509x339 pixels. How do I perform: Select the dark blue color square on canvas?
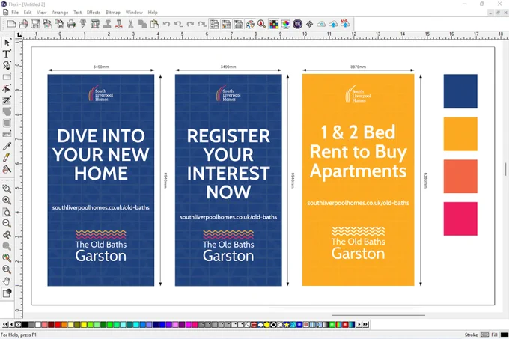[460, 91]
